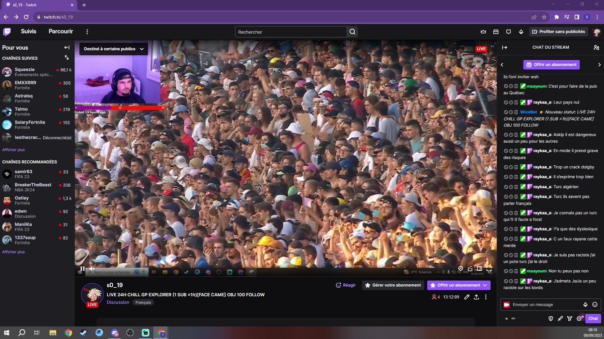Open 'Destiné à certains publics' dropdown

click(x=113, y=49)
